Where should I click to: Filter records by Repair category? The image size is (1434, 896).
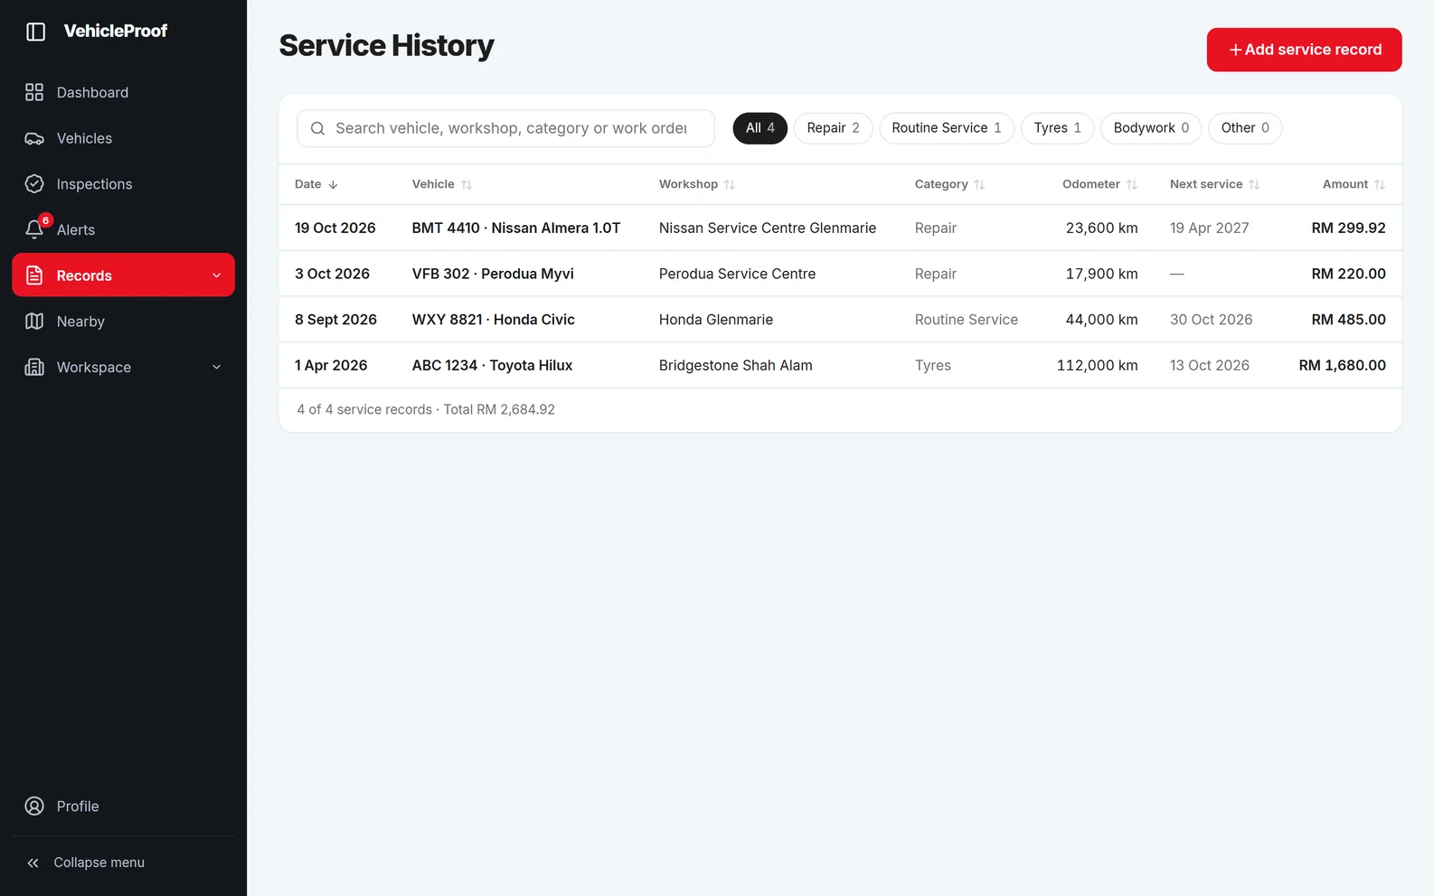pos(834,128)
